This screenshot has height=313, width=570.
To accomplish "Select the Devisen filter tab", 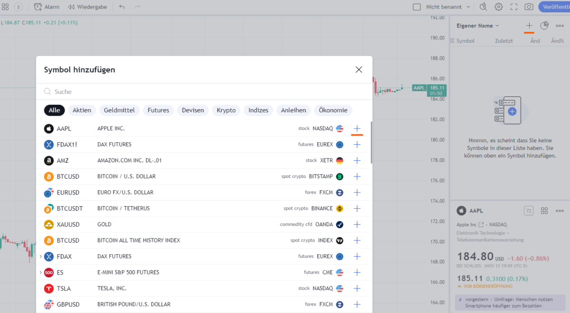I will 193,110.
